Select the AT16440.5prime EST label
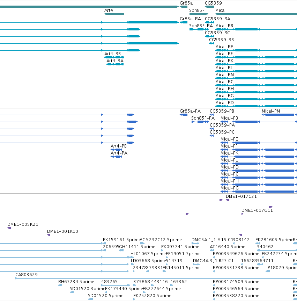This screenshot has height=301, width=297. [228, 247]
